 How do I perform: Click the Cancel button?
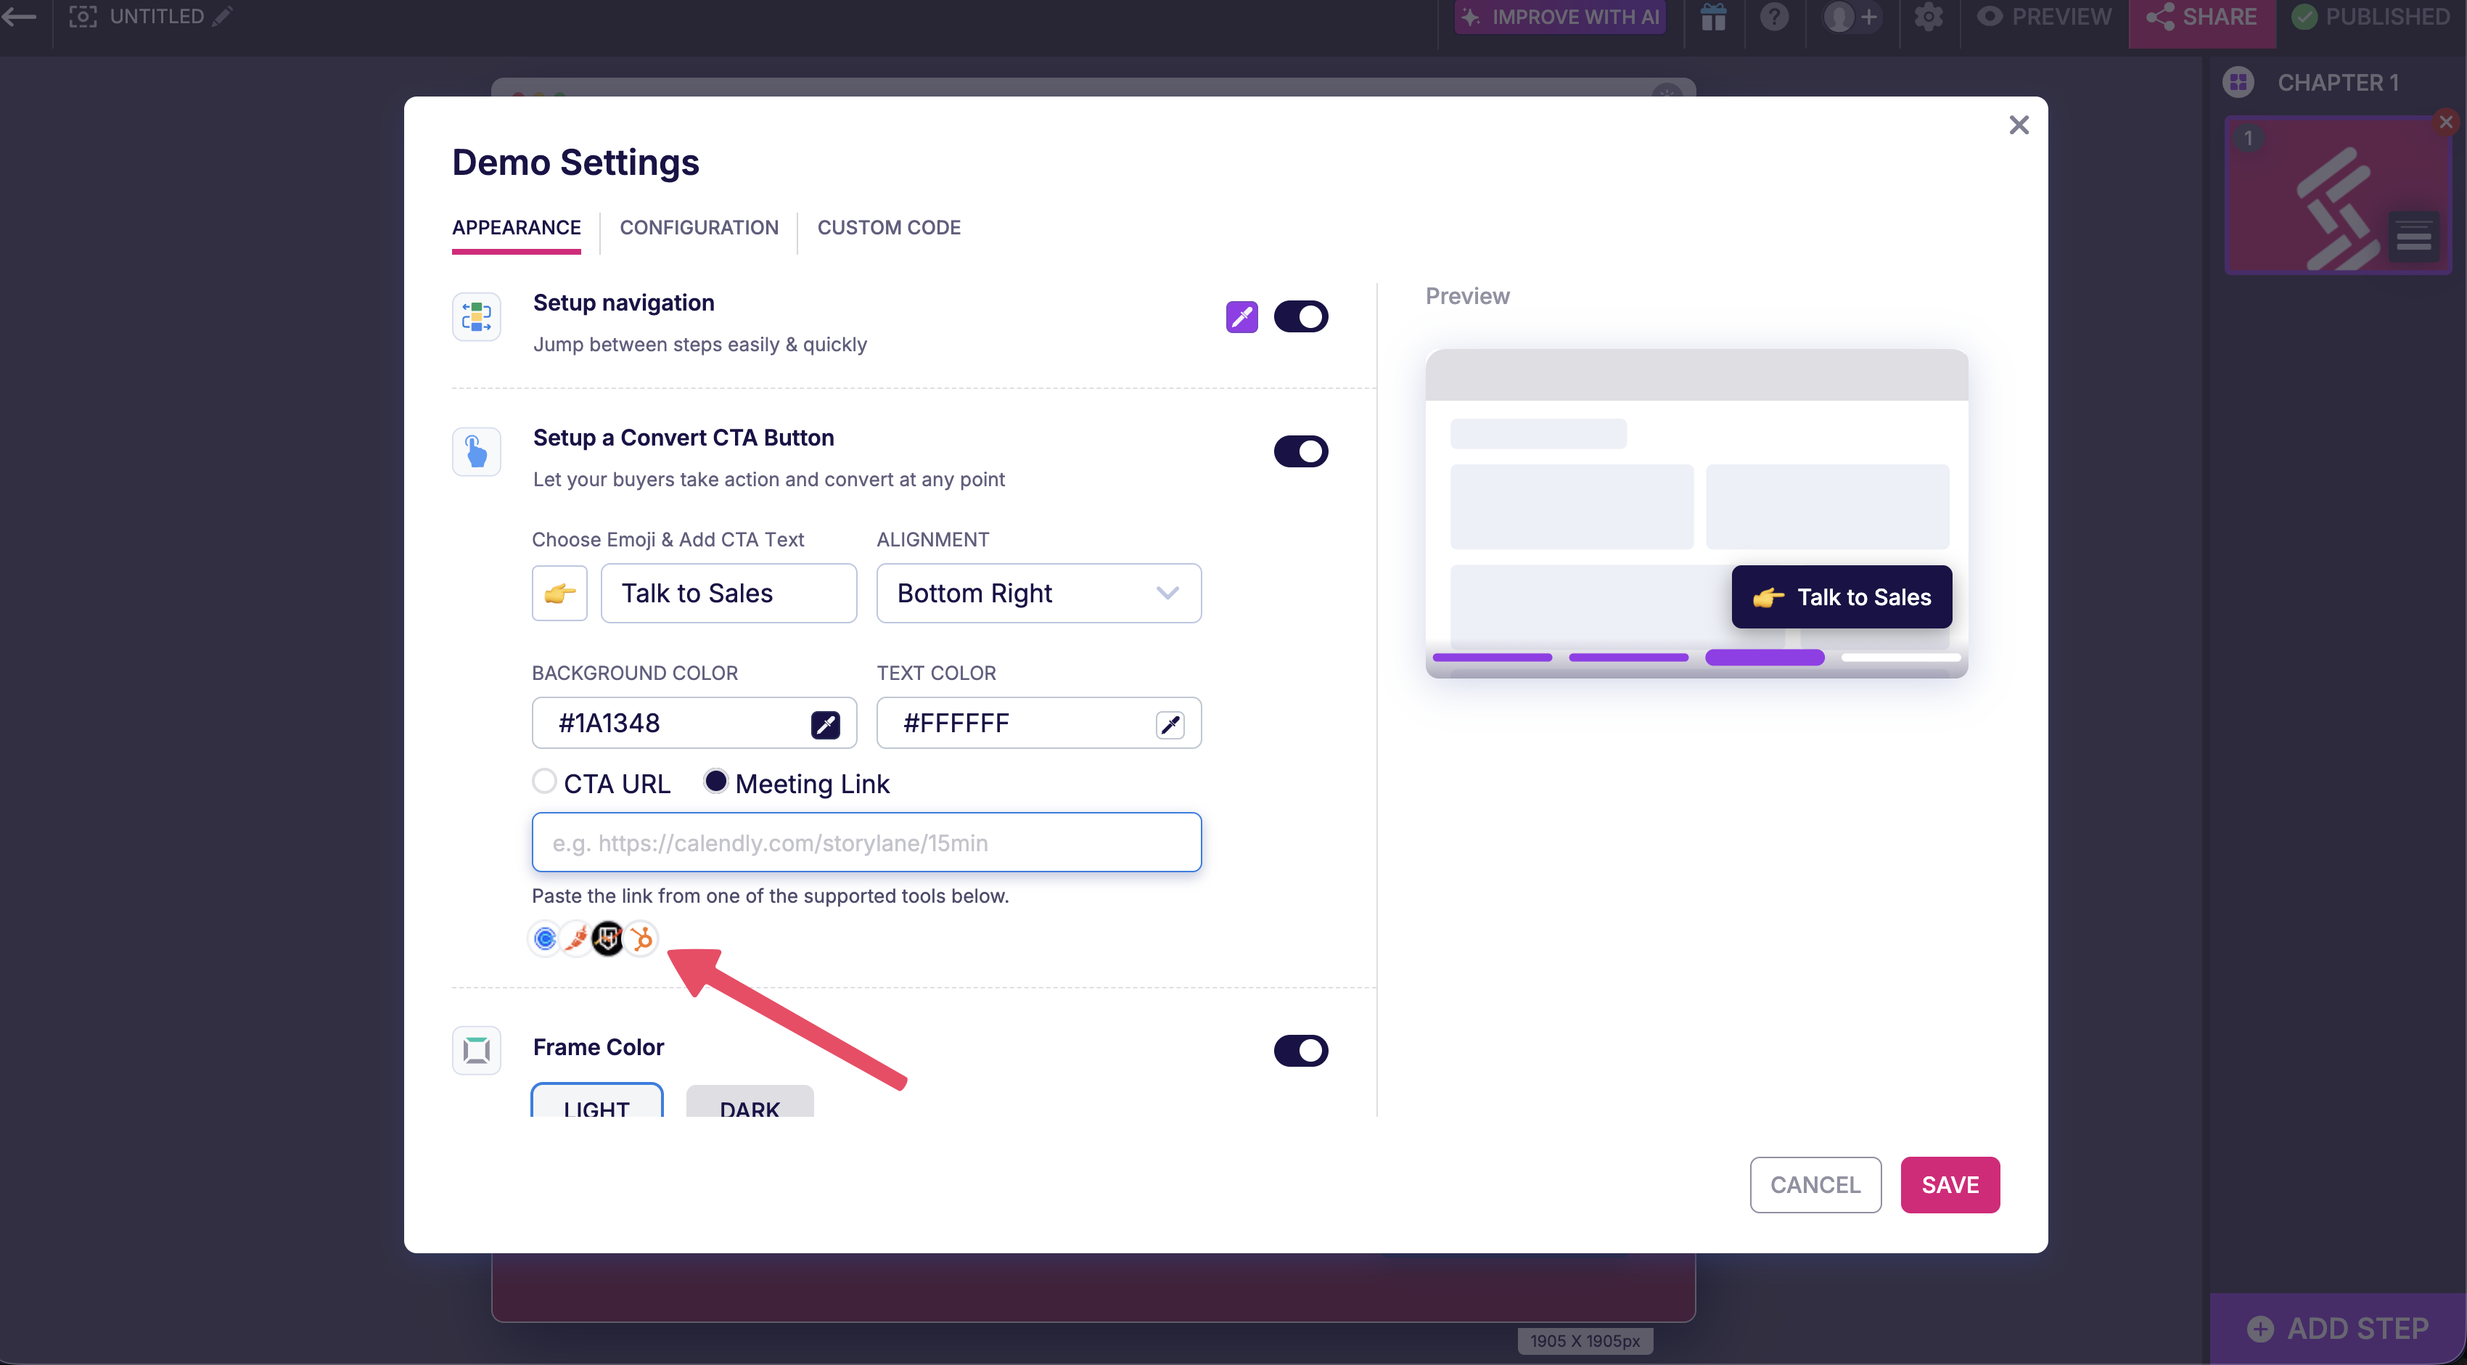pos(1814,1185)
